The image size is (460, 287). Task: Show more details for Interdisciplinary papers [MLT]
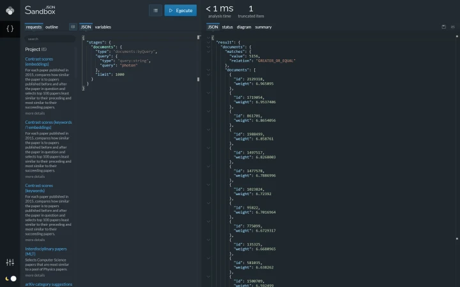click(35, 276)
